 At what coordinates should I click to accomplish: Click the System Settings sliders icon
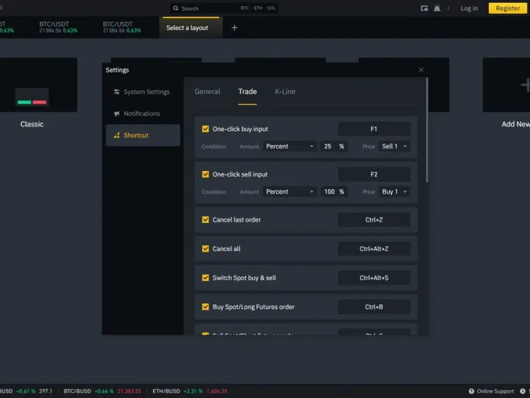click(117, 92)
